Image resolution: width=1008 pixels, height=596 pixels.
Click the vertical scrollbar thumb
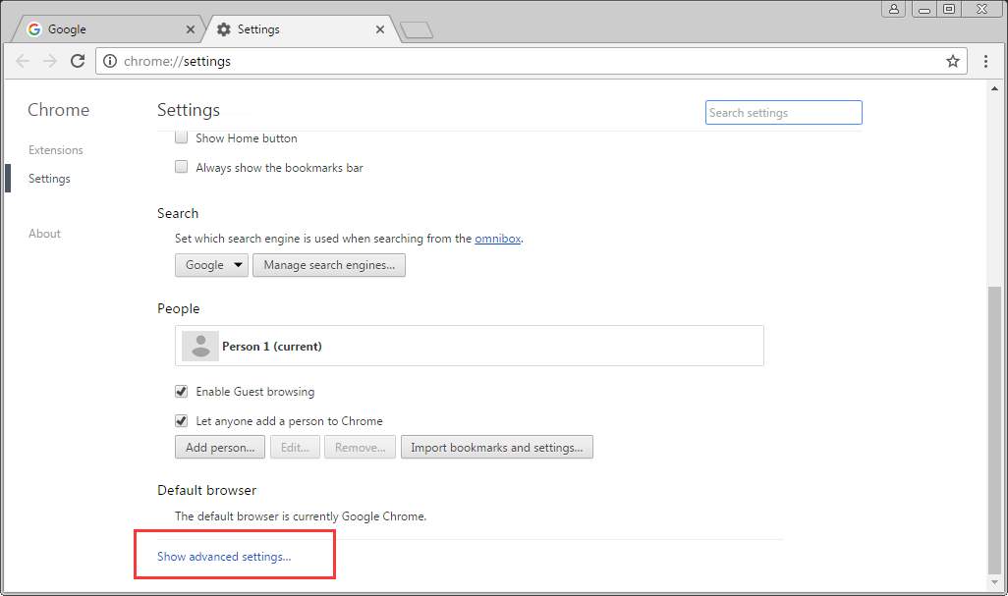(x=994, y=430)
